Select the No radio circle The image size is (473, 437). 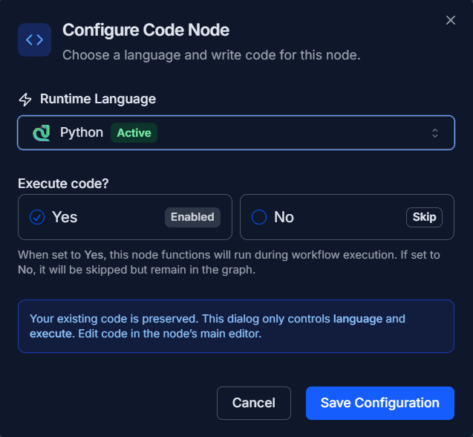(x=259, y=217)
